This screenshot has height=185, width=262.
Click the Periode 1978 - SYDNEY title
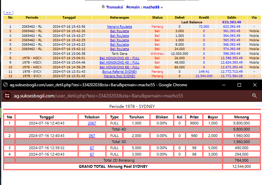(x=132, y=107)
